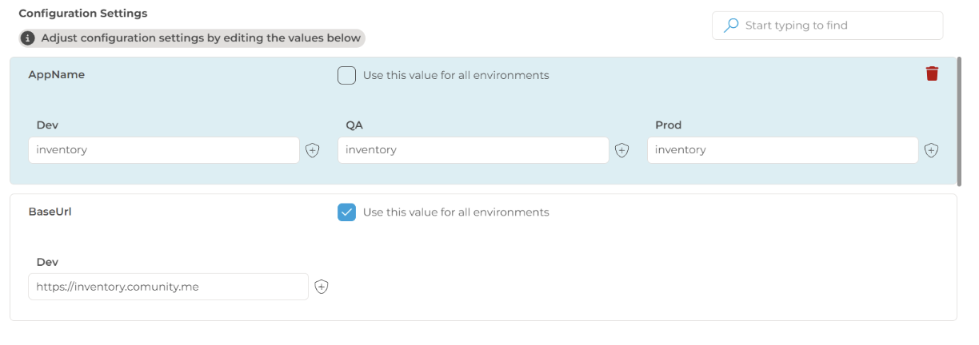The image size is (979, 345).
Task: Click shield-plus icon beside AppName Dev field
Action: point(313,150)
